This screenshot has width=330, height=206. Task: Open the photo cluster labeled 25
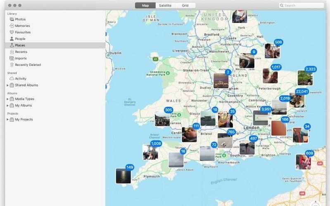pos(226,120)
